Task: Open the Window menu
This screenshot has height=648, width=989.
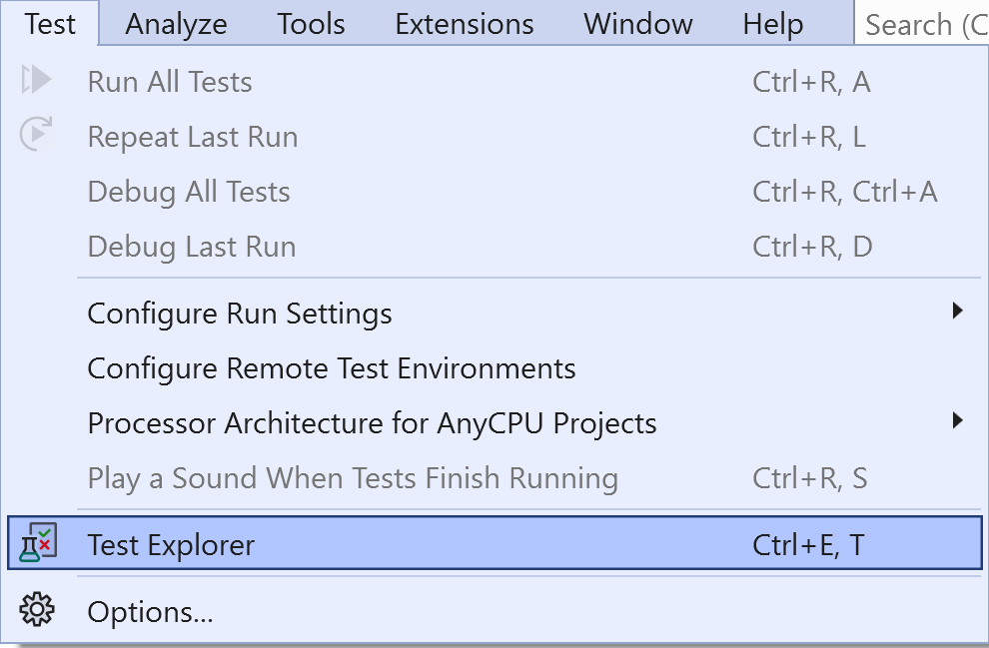Action: (x=638, y=24)
